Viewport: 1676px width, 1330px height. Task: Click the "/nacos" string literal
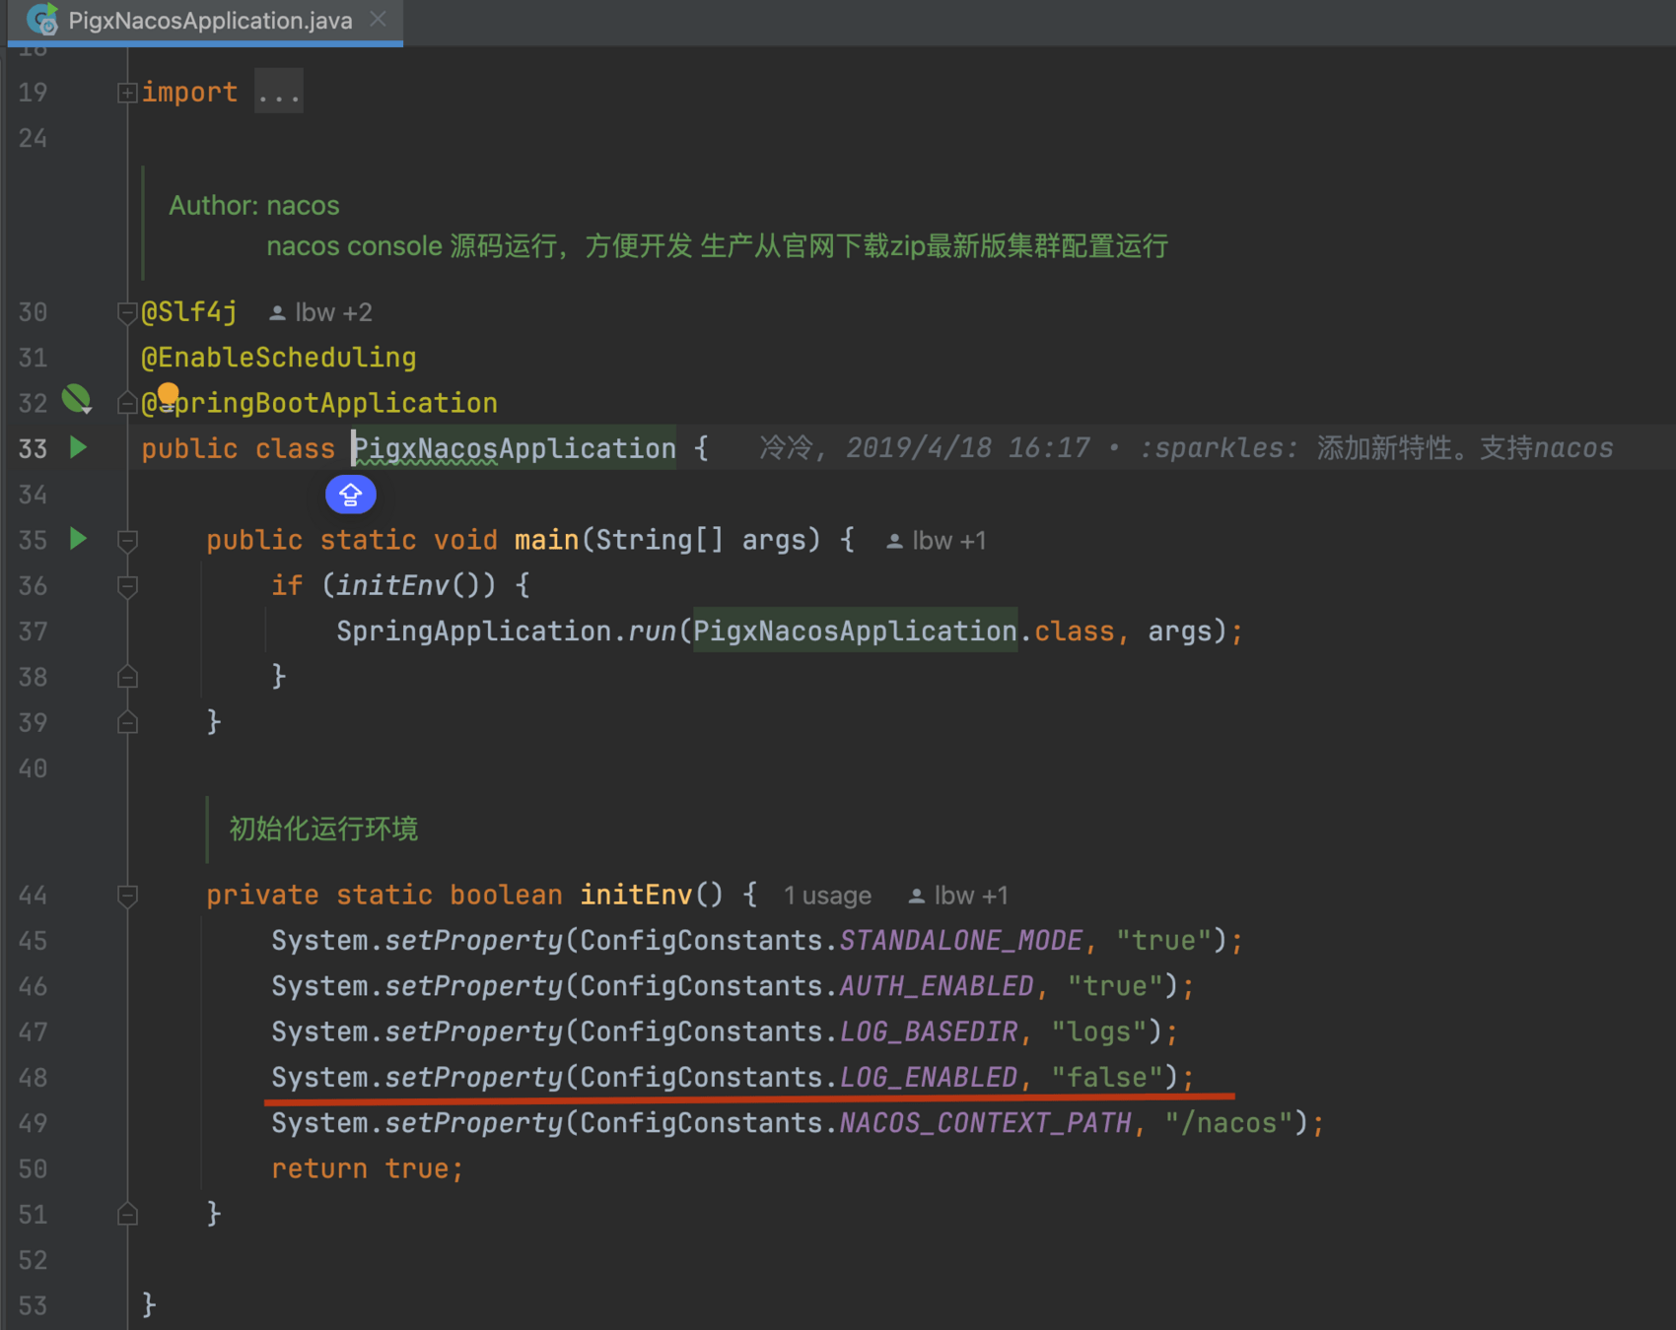pos(1229,1123)
